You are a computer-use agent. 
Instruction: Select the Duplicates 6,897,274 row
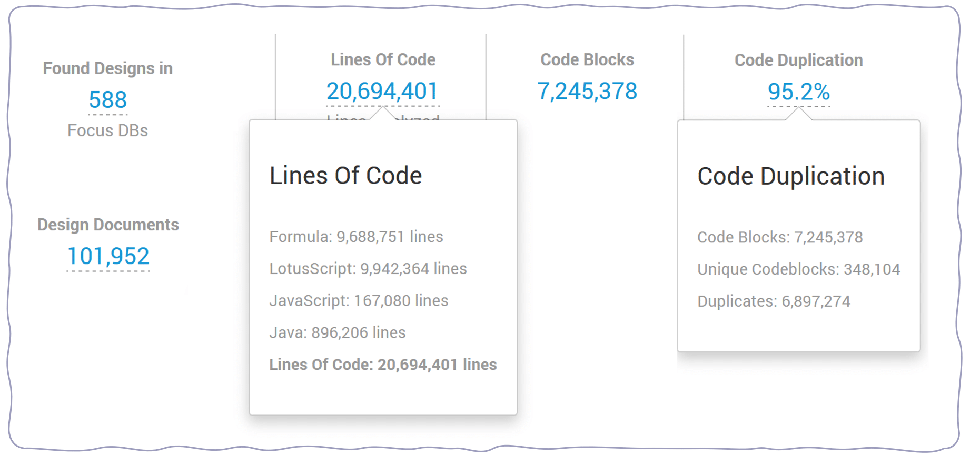point(774,301)
